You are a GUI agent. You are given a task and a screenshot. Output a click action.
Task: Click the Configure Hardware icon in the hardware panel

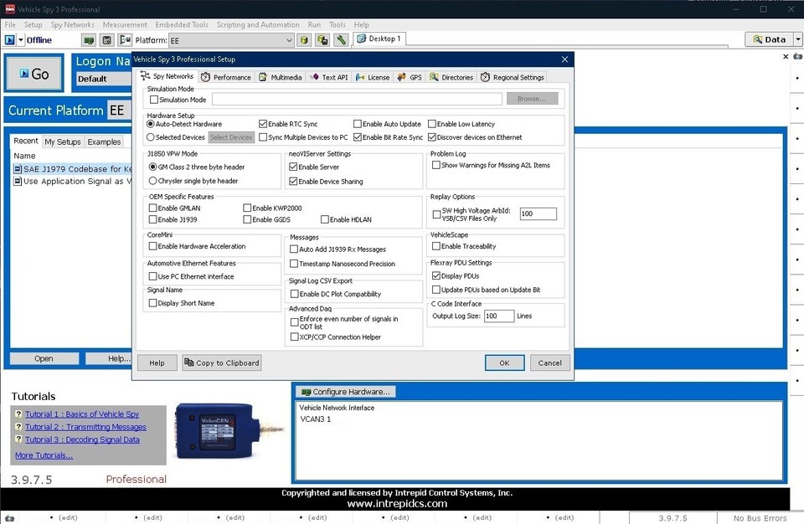click(307, 391)
